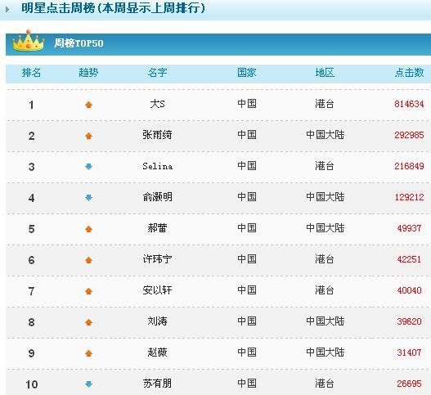Click the blue down-trend arrow for Selina

[x=88, y=167]
